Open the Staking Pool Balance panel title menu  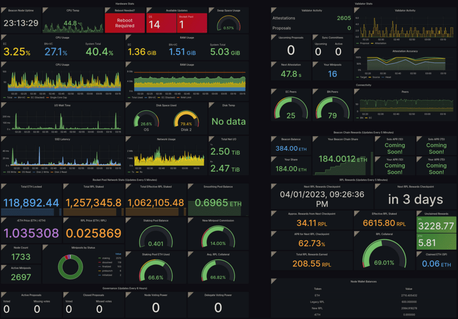click(x=156, y=220)
